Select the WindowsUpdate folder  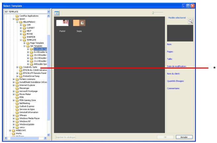pyautogui.click(x=27, y=125)
